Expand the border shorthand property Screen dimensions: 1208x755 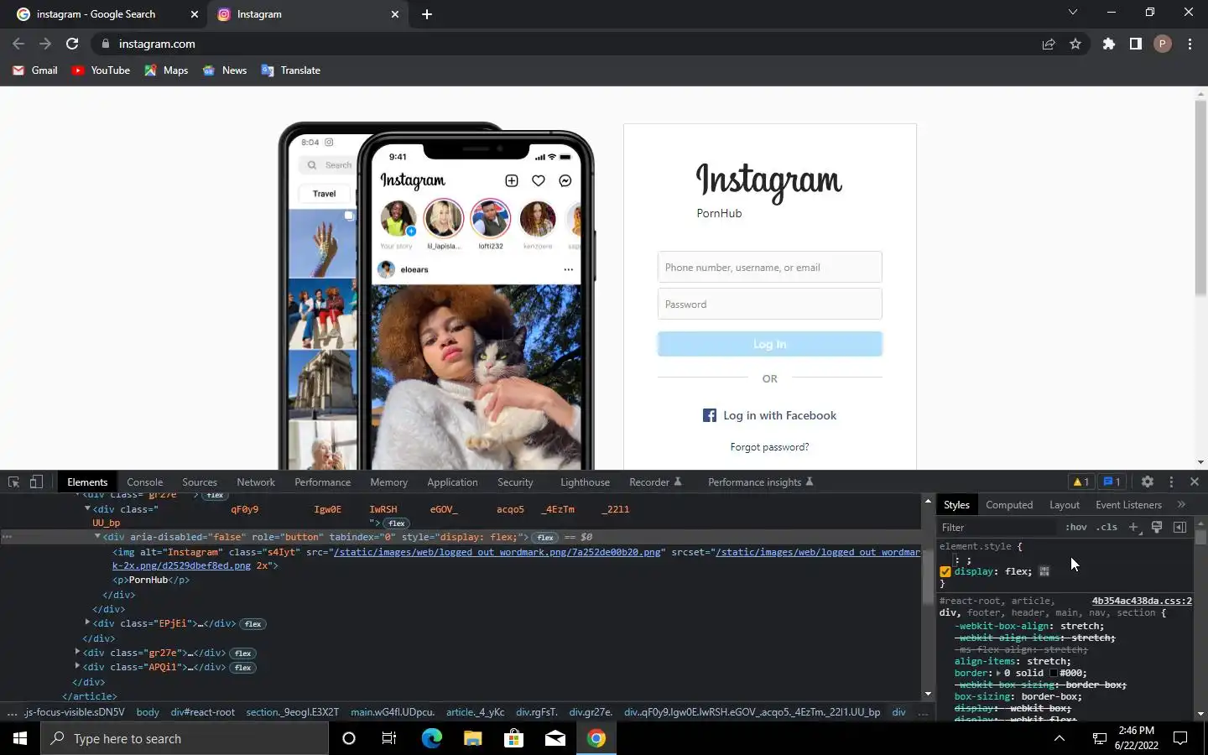pyautogui.click(x=997, y=673)
